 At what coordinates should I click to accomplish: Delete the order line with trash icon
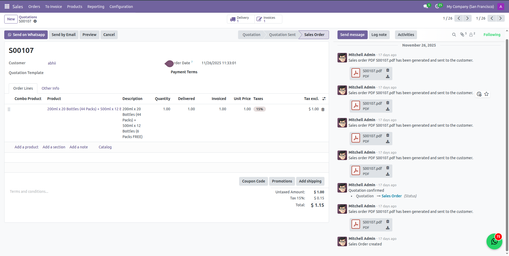pos(323,109)
